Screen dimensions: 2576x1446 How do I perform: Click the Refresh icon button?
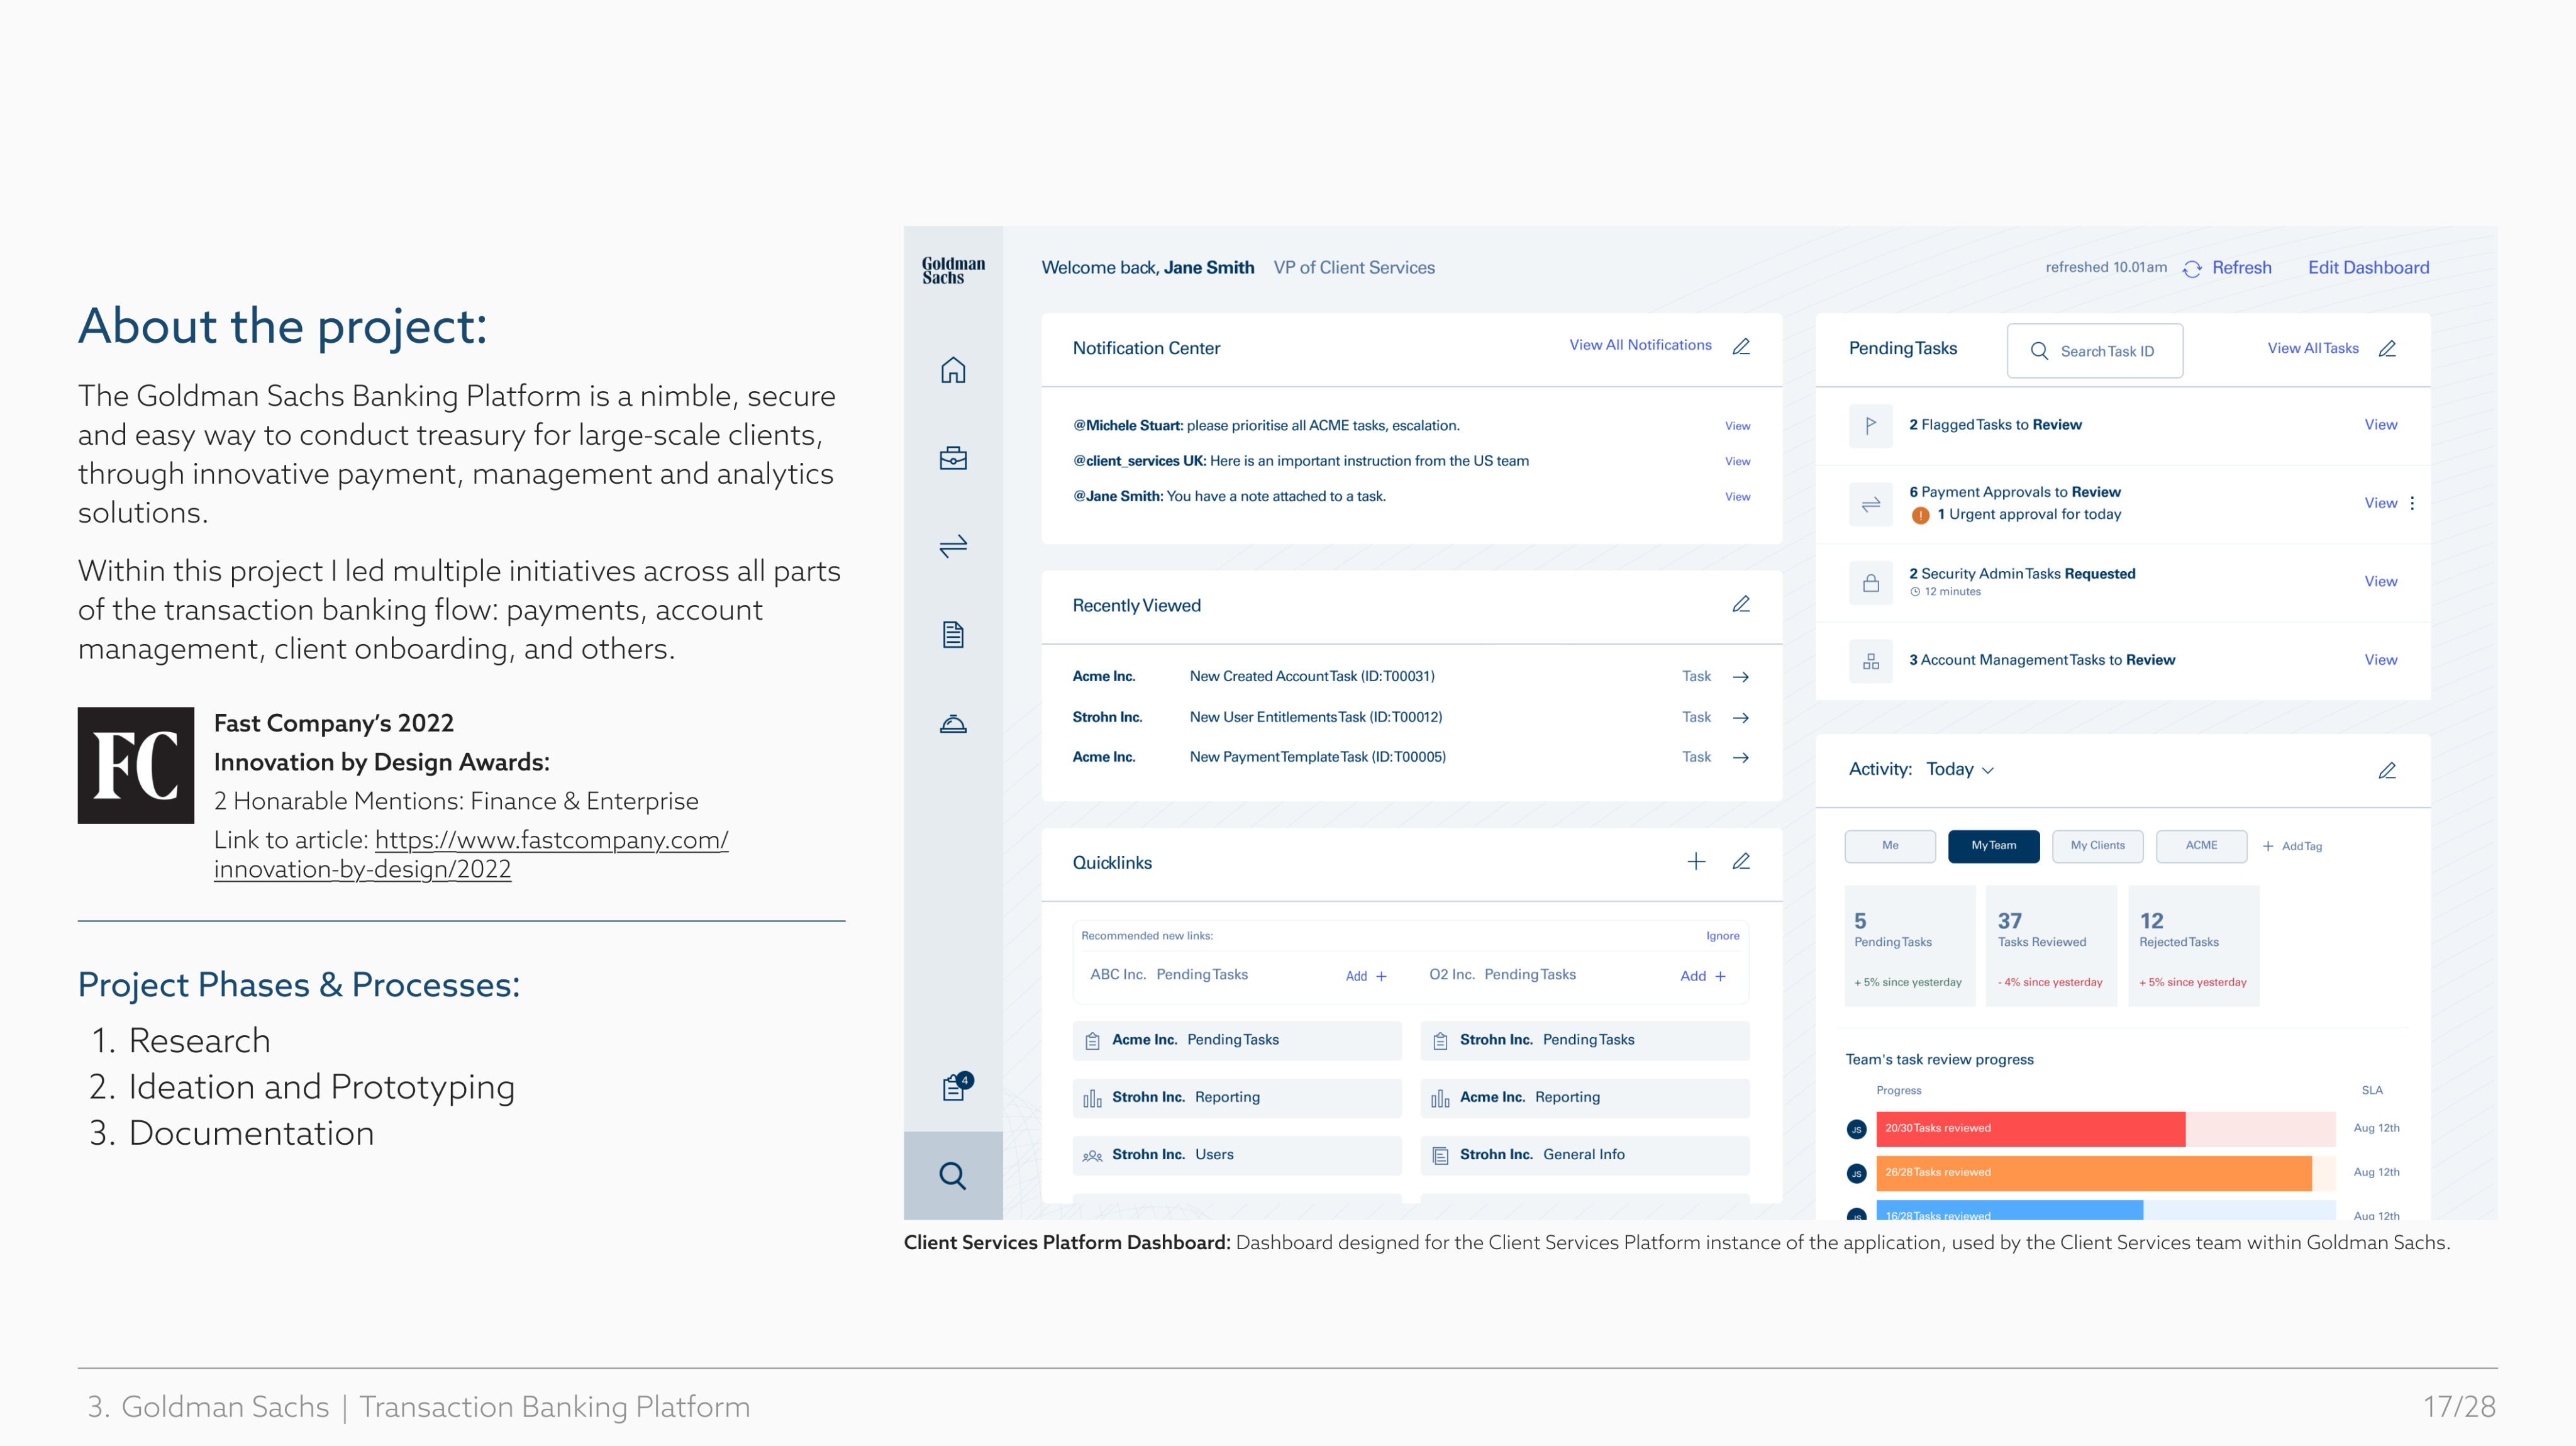tap(2192, 269)
